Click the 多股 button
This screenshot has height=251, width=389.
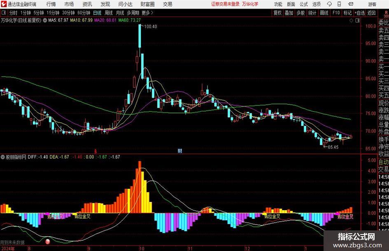300,13
